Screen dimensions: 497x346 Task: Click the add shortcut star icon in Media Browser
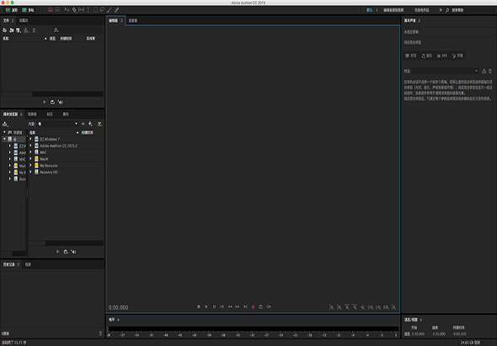coord(90,124)
